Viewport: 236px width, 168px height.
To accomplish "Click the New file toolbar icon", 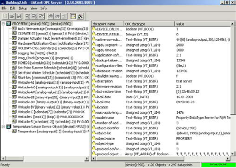I will pos(5,16).
